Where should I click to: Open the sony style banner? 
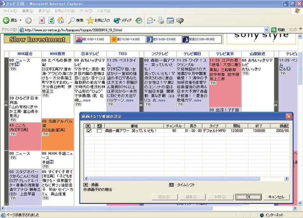pos(261,39)
